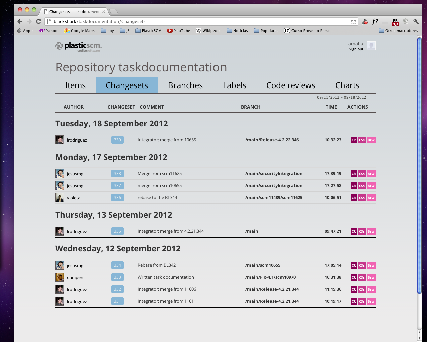The image size is (427, 342).
Task: Open the YouTube bookmark
Action: pyautogui.click(x=179, y=30)
